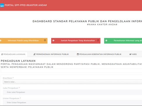
Task: Open the Pengajuan Keberatan Informasi Publik tab
Action: tap(99, 54)
